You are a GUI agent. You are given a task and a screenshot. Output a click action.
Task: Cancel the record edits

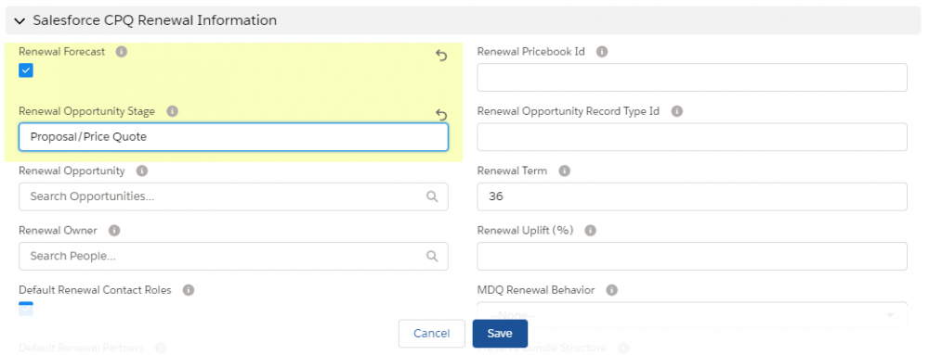point(432,334)
